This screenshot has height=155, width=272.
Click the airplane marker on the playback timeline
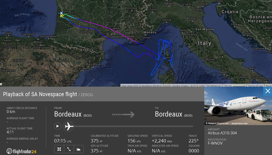click(x=69, y=127)
